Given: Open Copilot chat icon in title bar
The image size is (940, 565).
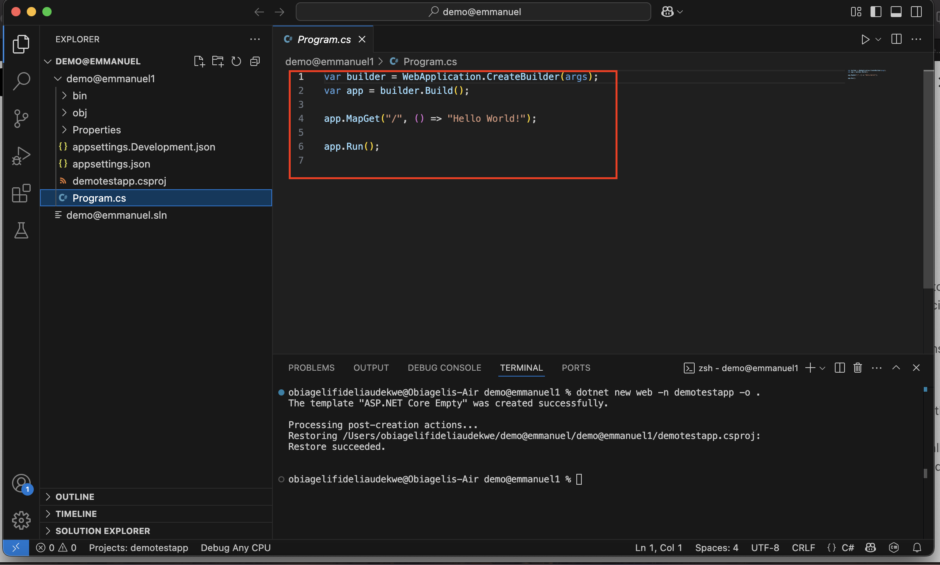Looking at the screenshot, I should [667, 12].
